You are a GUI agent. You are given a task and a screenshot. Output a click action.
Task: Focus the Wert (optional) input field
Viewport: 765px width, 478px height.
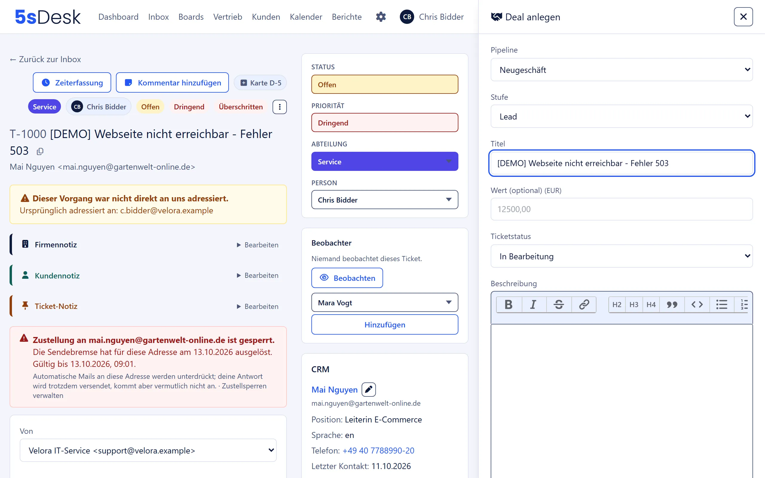622,209
